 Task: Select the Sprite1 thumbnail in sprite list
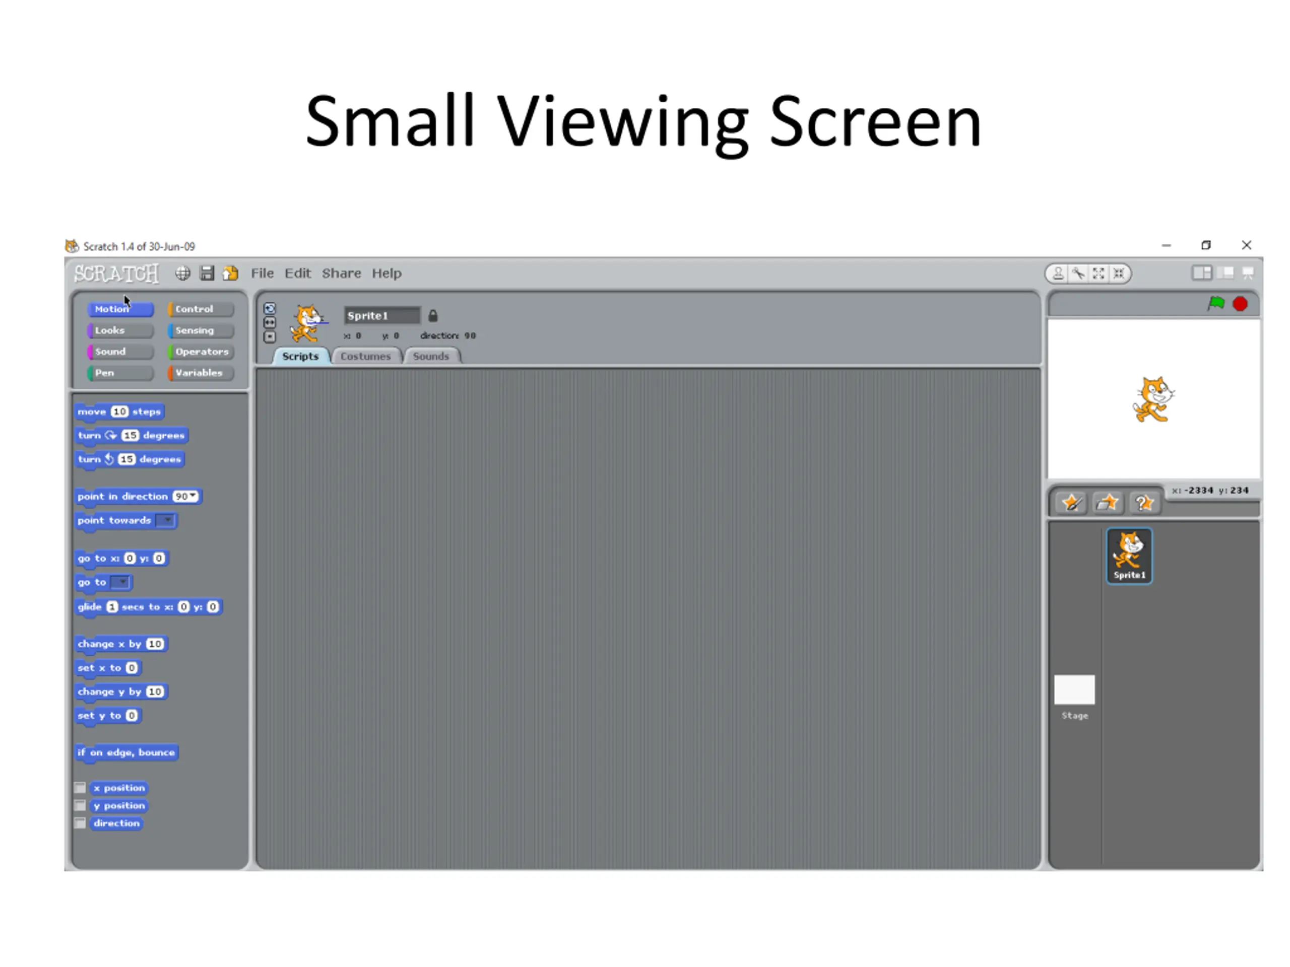1130,556
